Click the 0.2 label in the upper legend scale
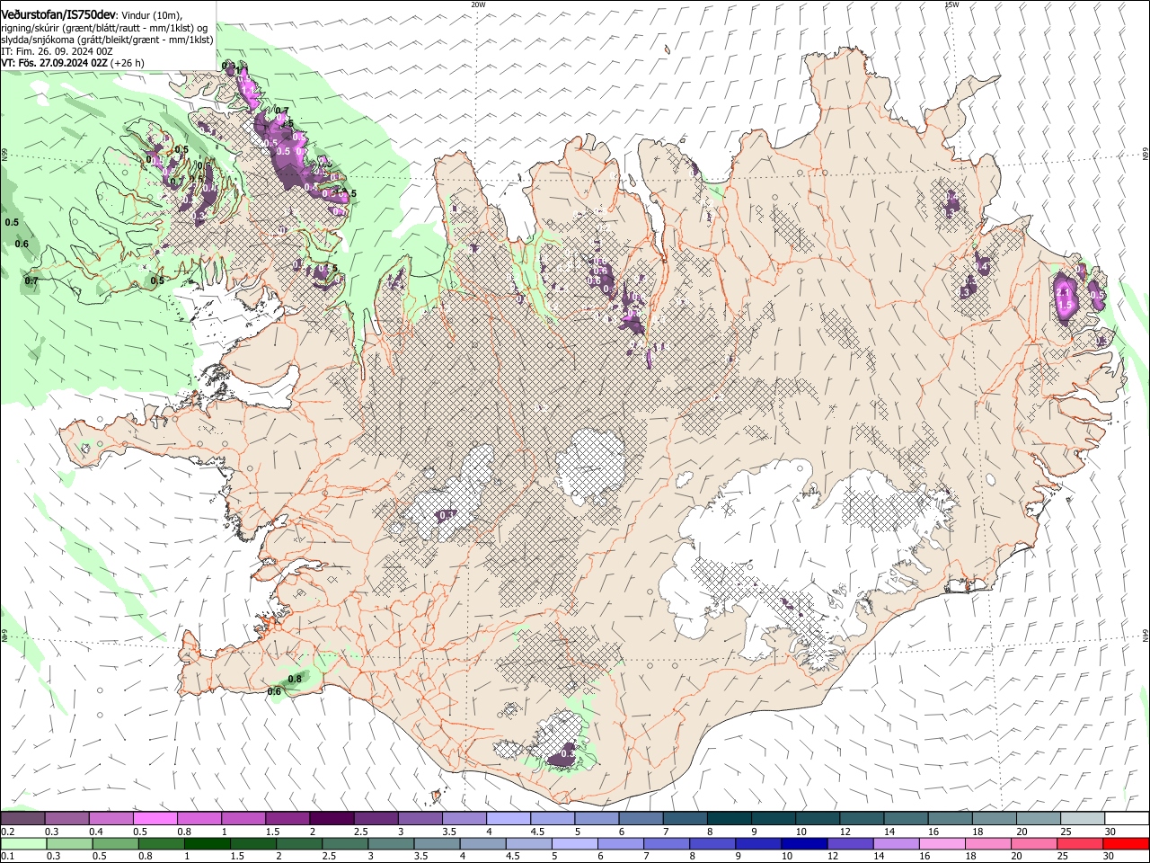 coord(7,832)
